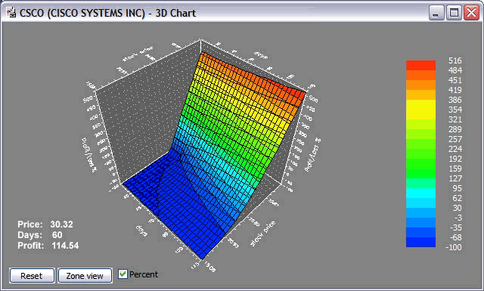This screenshot has width=484, height=291.
Task: Click the green 192 legend color band
Action: coord(420,163)
